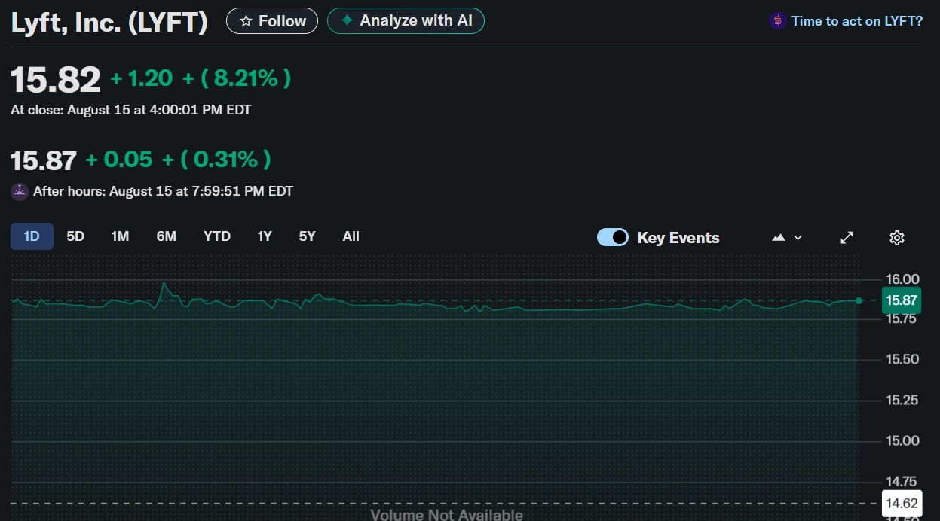This screenshot has width=940, height=521.
Task: Expand chart to full screen
Action: 847,238
